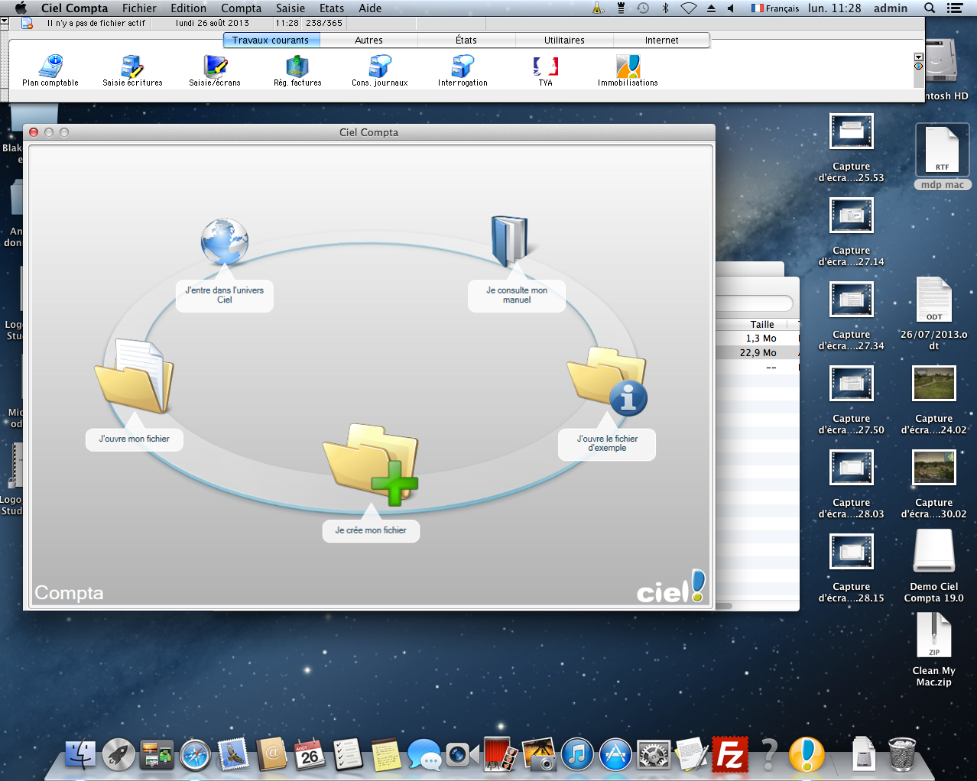Open the Etats menu in the menu bar
This screenshot has height=781, width=977.
[x=332, y=8]
